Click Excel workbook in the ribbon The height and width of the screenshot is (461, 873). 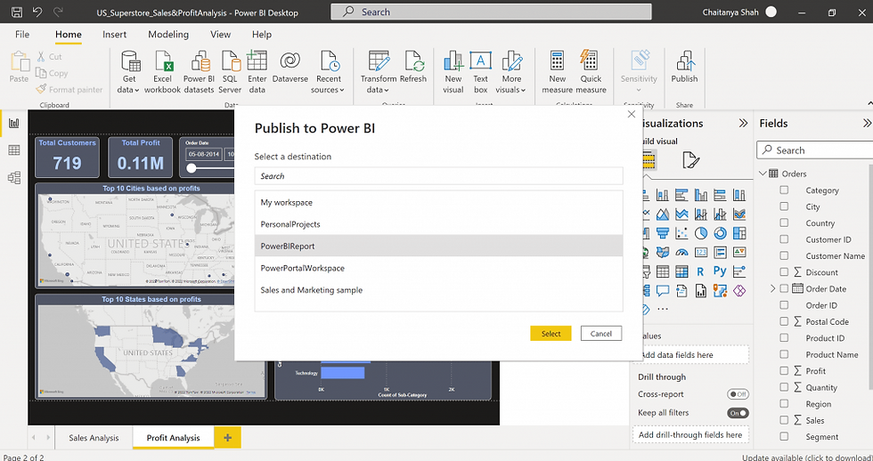click(x=162, y=72)
